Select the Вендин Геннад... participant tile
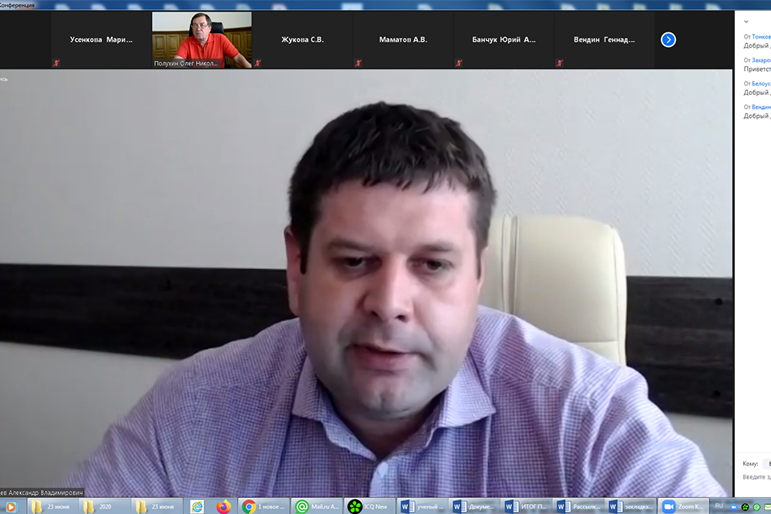The image size is (771, 514). coord(604,39)
